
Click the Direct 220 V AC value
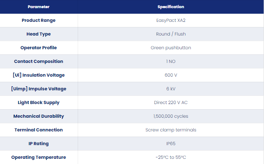tap(171, 103)
